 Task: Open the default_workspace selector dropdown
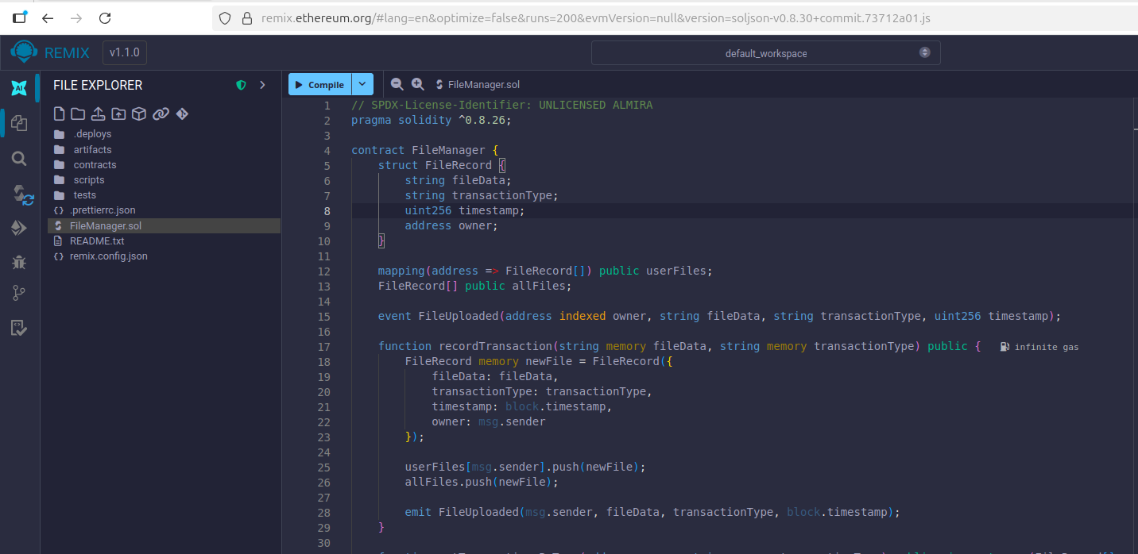click(765, 53)
